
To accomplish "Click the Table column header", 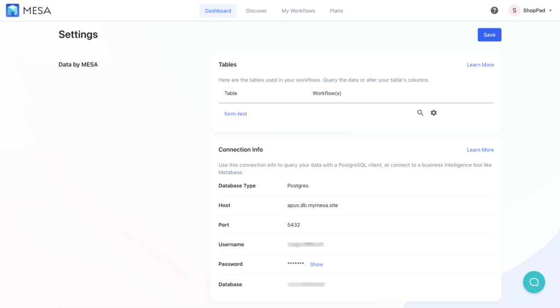I will (x=231, y=93).
